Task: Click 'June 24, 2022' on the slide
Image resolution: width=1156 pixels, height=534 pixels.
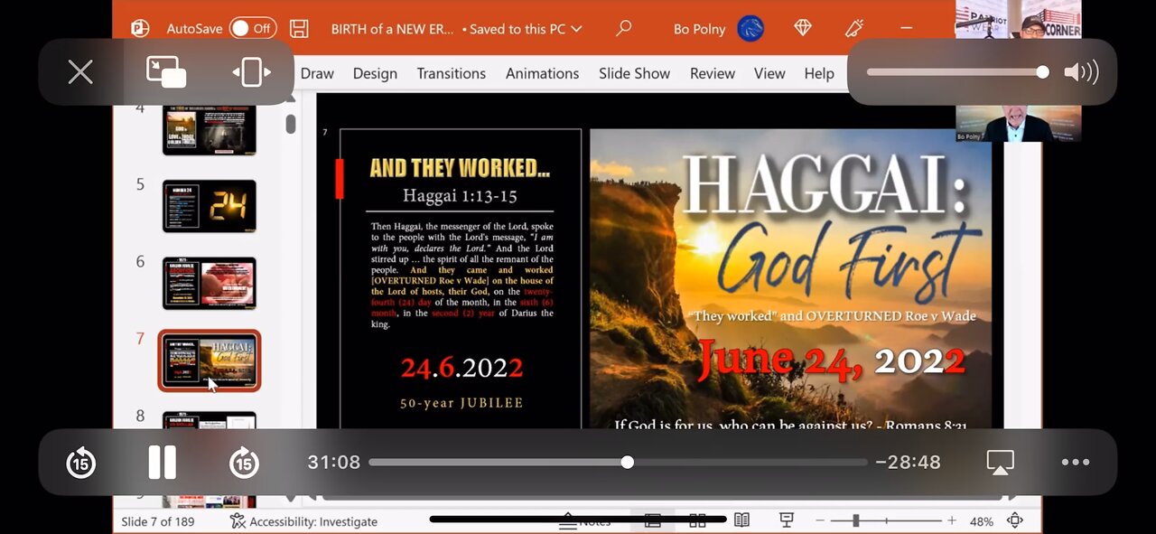Action: coord(831,360)
